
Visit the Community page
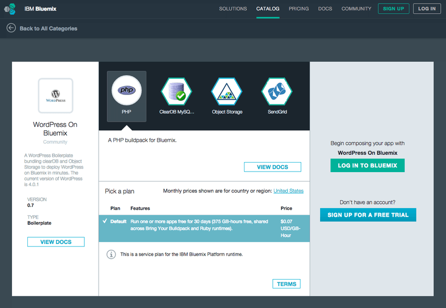[x=356, y=9]
